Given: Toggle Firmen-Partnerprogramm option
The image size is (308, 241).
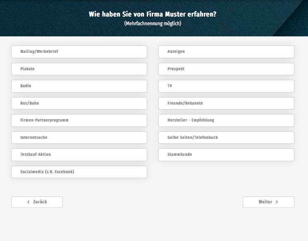Looking at the screenshot, I should [x=79, y=120].
